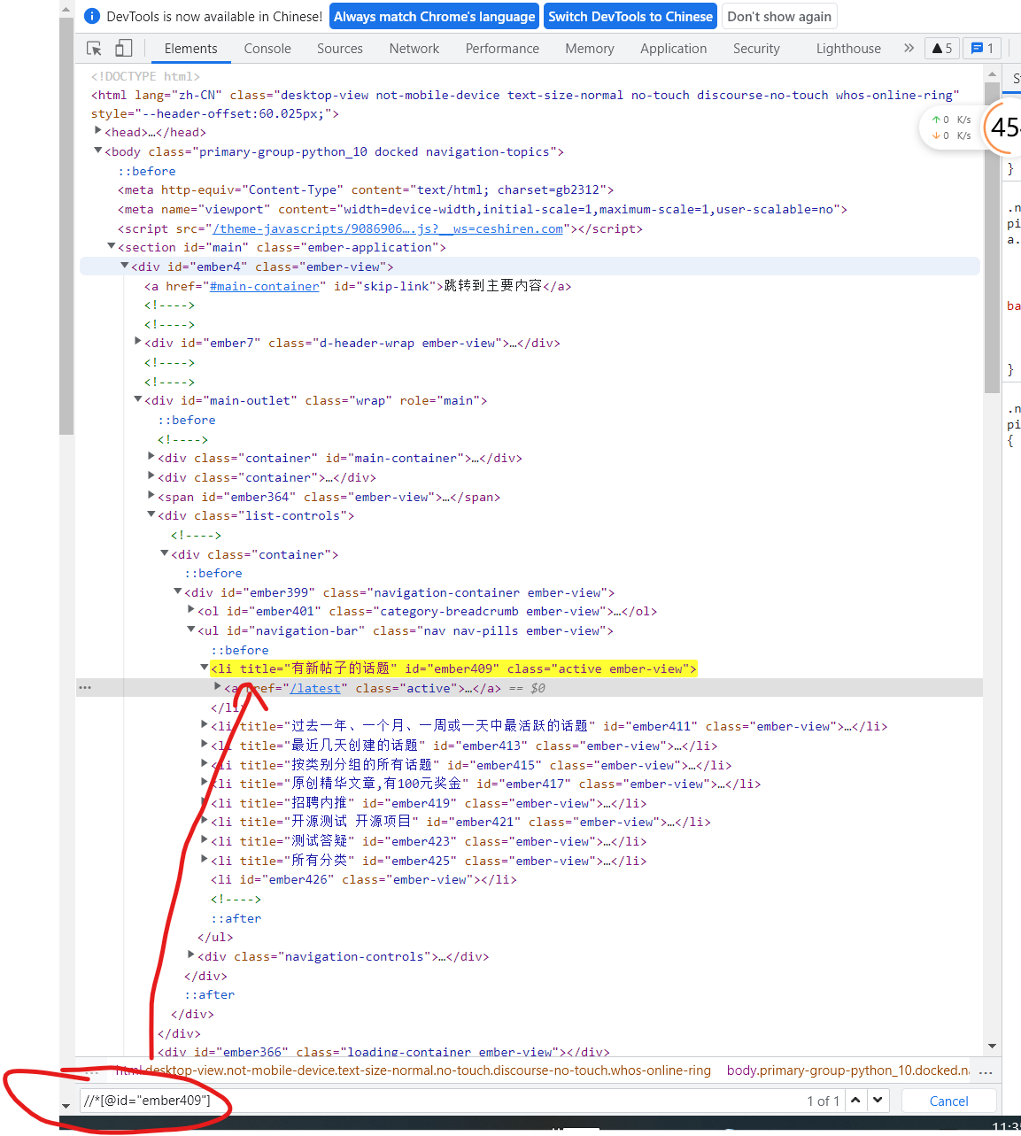Click the three dots beside selected row

point(85,688)
